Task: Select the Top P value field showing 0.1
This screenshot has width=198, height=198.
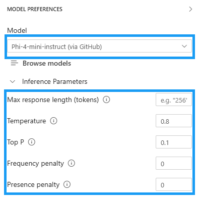Action: pos(174,142)
